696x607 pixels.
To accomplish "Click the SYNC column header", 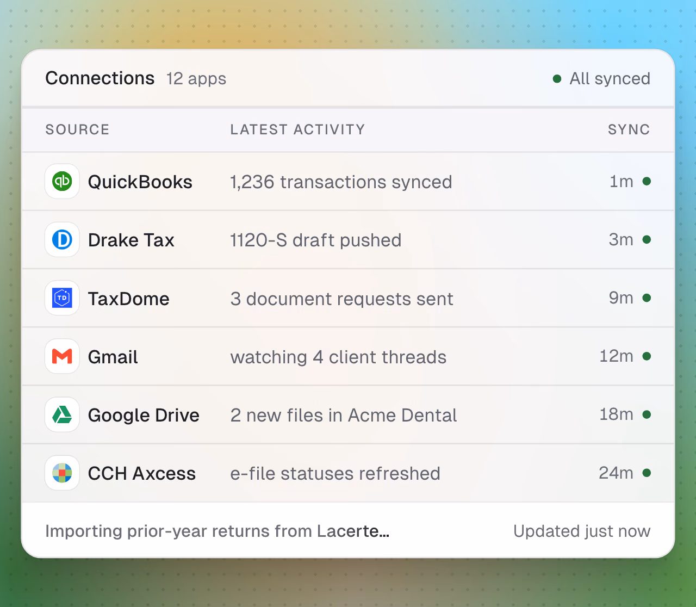I will [629, 129].
